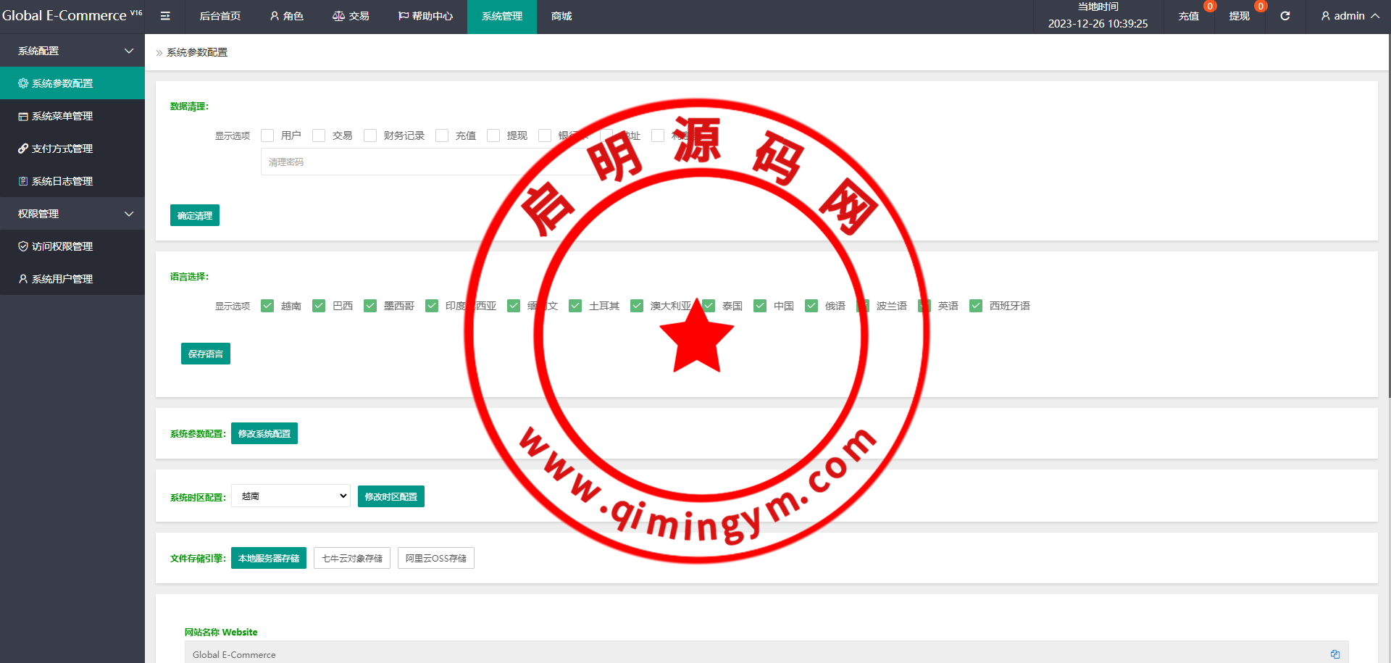Click the 充值 link in top bar

coord(1189,16)
